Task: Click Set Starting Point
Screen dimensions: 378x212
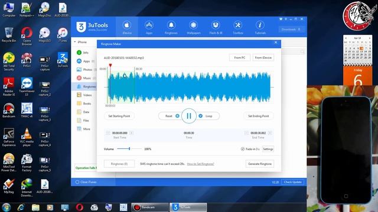Action: click(x=119, y=116)
